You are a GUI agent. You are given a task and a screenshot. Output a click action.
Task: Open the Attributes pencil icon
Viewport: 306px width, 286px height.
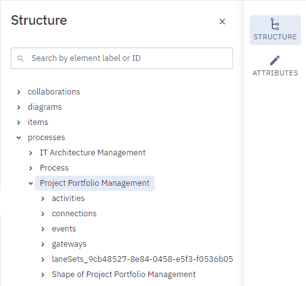point(275,60)
